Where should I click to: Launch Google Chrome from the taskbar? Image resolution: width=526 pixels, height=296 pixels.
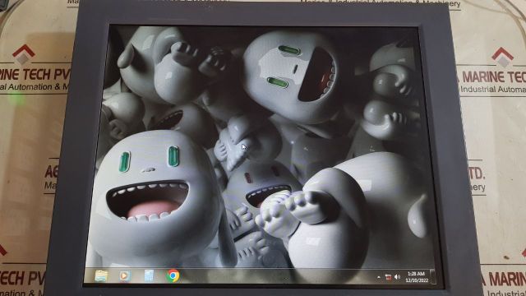tap(173, 276)
